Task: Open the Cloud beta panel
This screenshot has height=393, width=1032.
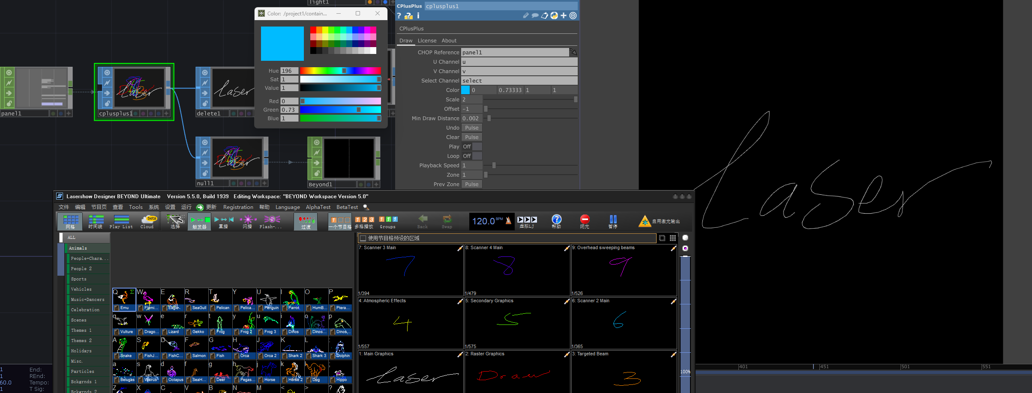Action: pos(147,222)
